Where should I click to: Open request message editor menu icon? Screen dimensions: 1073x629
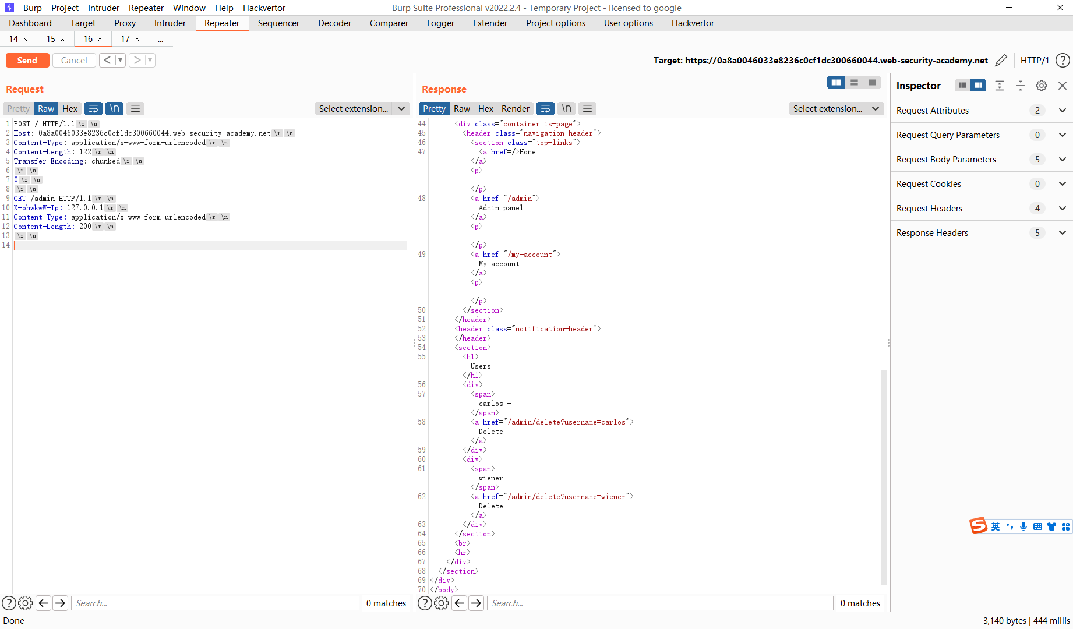coord(136,108)
